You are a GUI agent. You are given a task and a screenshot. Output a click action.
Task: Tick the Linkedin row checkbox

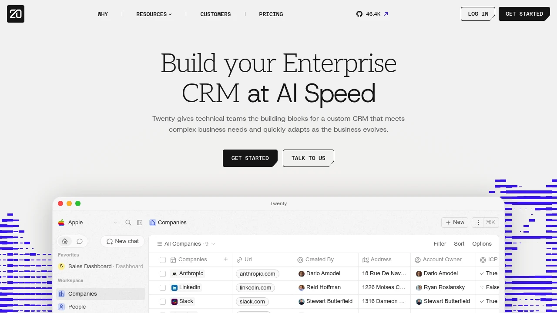tap(163, 288)
